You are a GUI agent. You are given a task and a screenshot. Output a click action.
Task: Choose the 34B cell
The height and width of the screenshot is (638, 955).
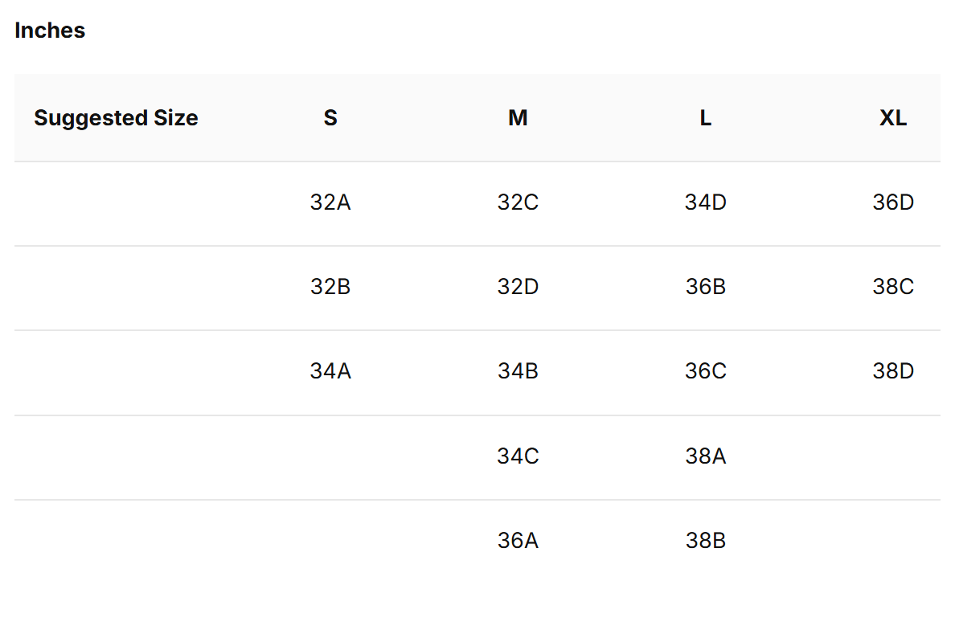tap(518, 370)
